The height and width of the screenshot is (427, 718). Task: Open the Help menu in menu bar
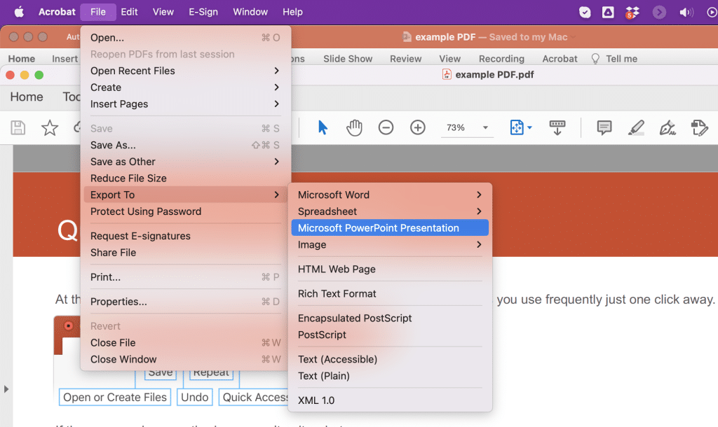coord(292,12)
